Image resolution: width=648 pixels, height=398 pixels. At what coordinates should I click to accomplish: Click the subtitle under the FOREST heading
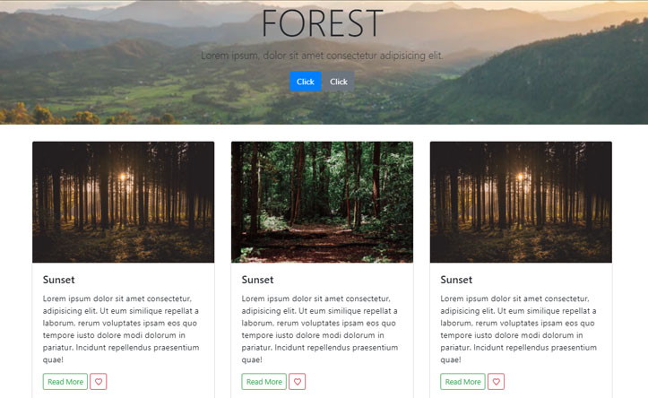323,56
